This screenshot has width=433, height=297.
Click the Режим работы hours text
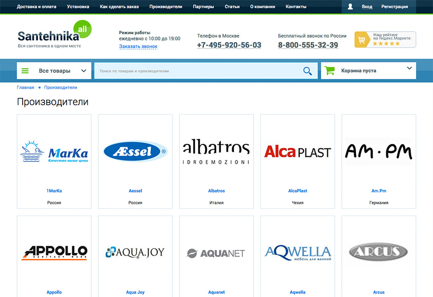(x=150, y=36)
